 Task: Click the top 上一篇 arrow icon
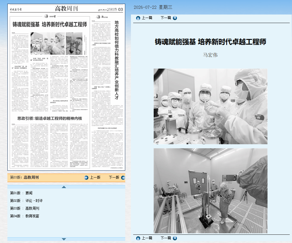point(138,18)
